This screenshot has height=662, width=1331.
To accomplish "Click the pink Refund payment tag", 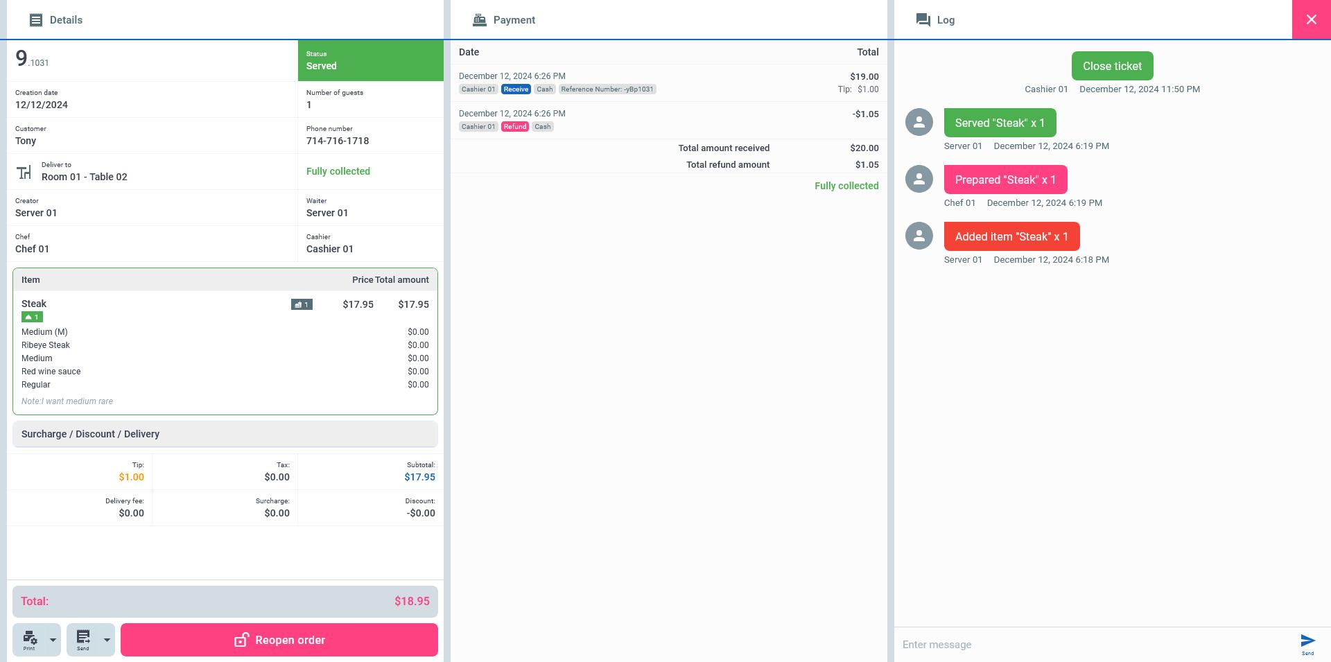I will point(515,127).
